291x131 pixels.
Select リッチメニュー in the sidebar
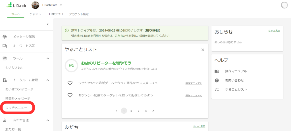click(x=16, y=108)
